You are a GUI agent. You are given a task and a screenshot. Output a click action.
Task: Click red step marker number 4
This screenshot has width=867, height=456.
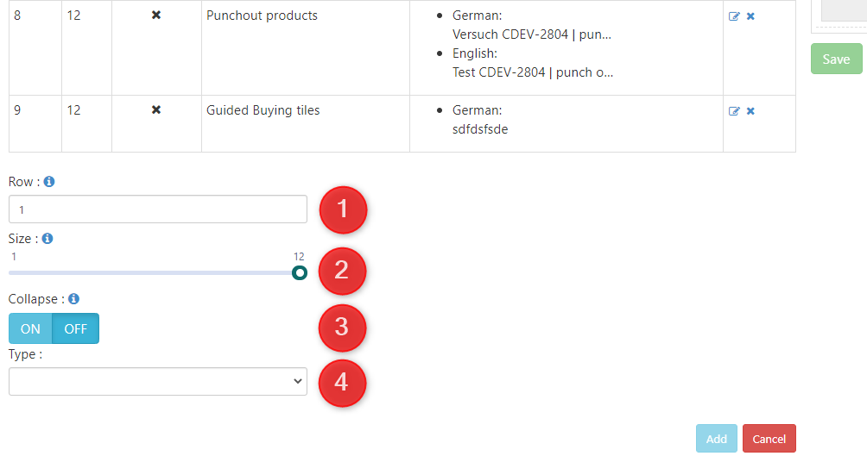tap(343, 382)
